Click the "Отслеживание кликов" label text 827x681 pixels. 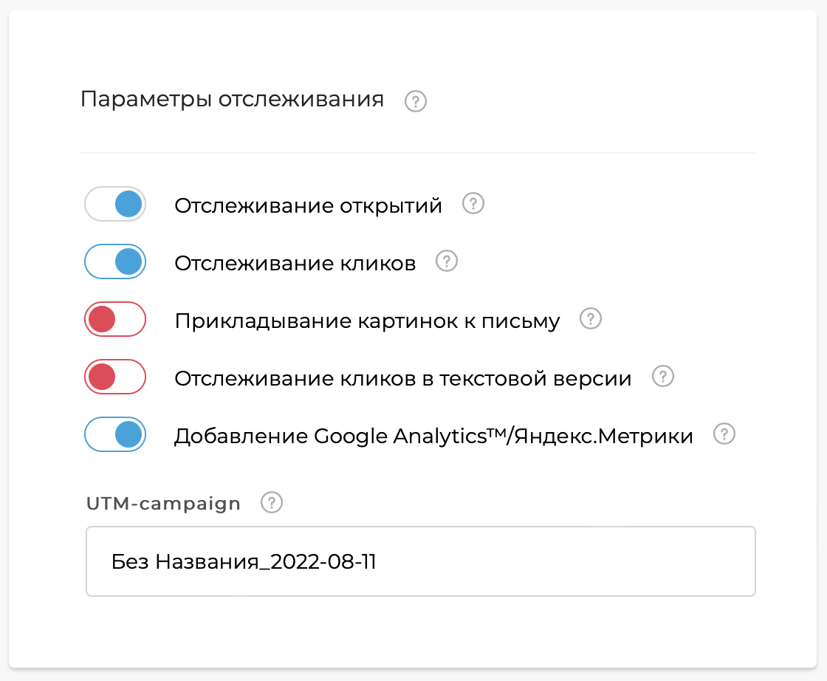[294, 261]
